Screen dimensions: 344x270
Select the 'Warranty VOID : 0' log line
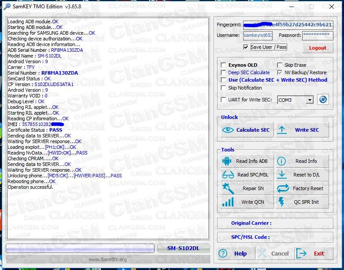click(x=27, y=96)
